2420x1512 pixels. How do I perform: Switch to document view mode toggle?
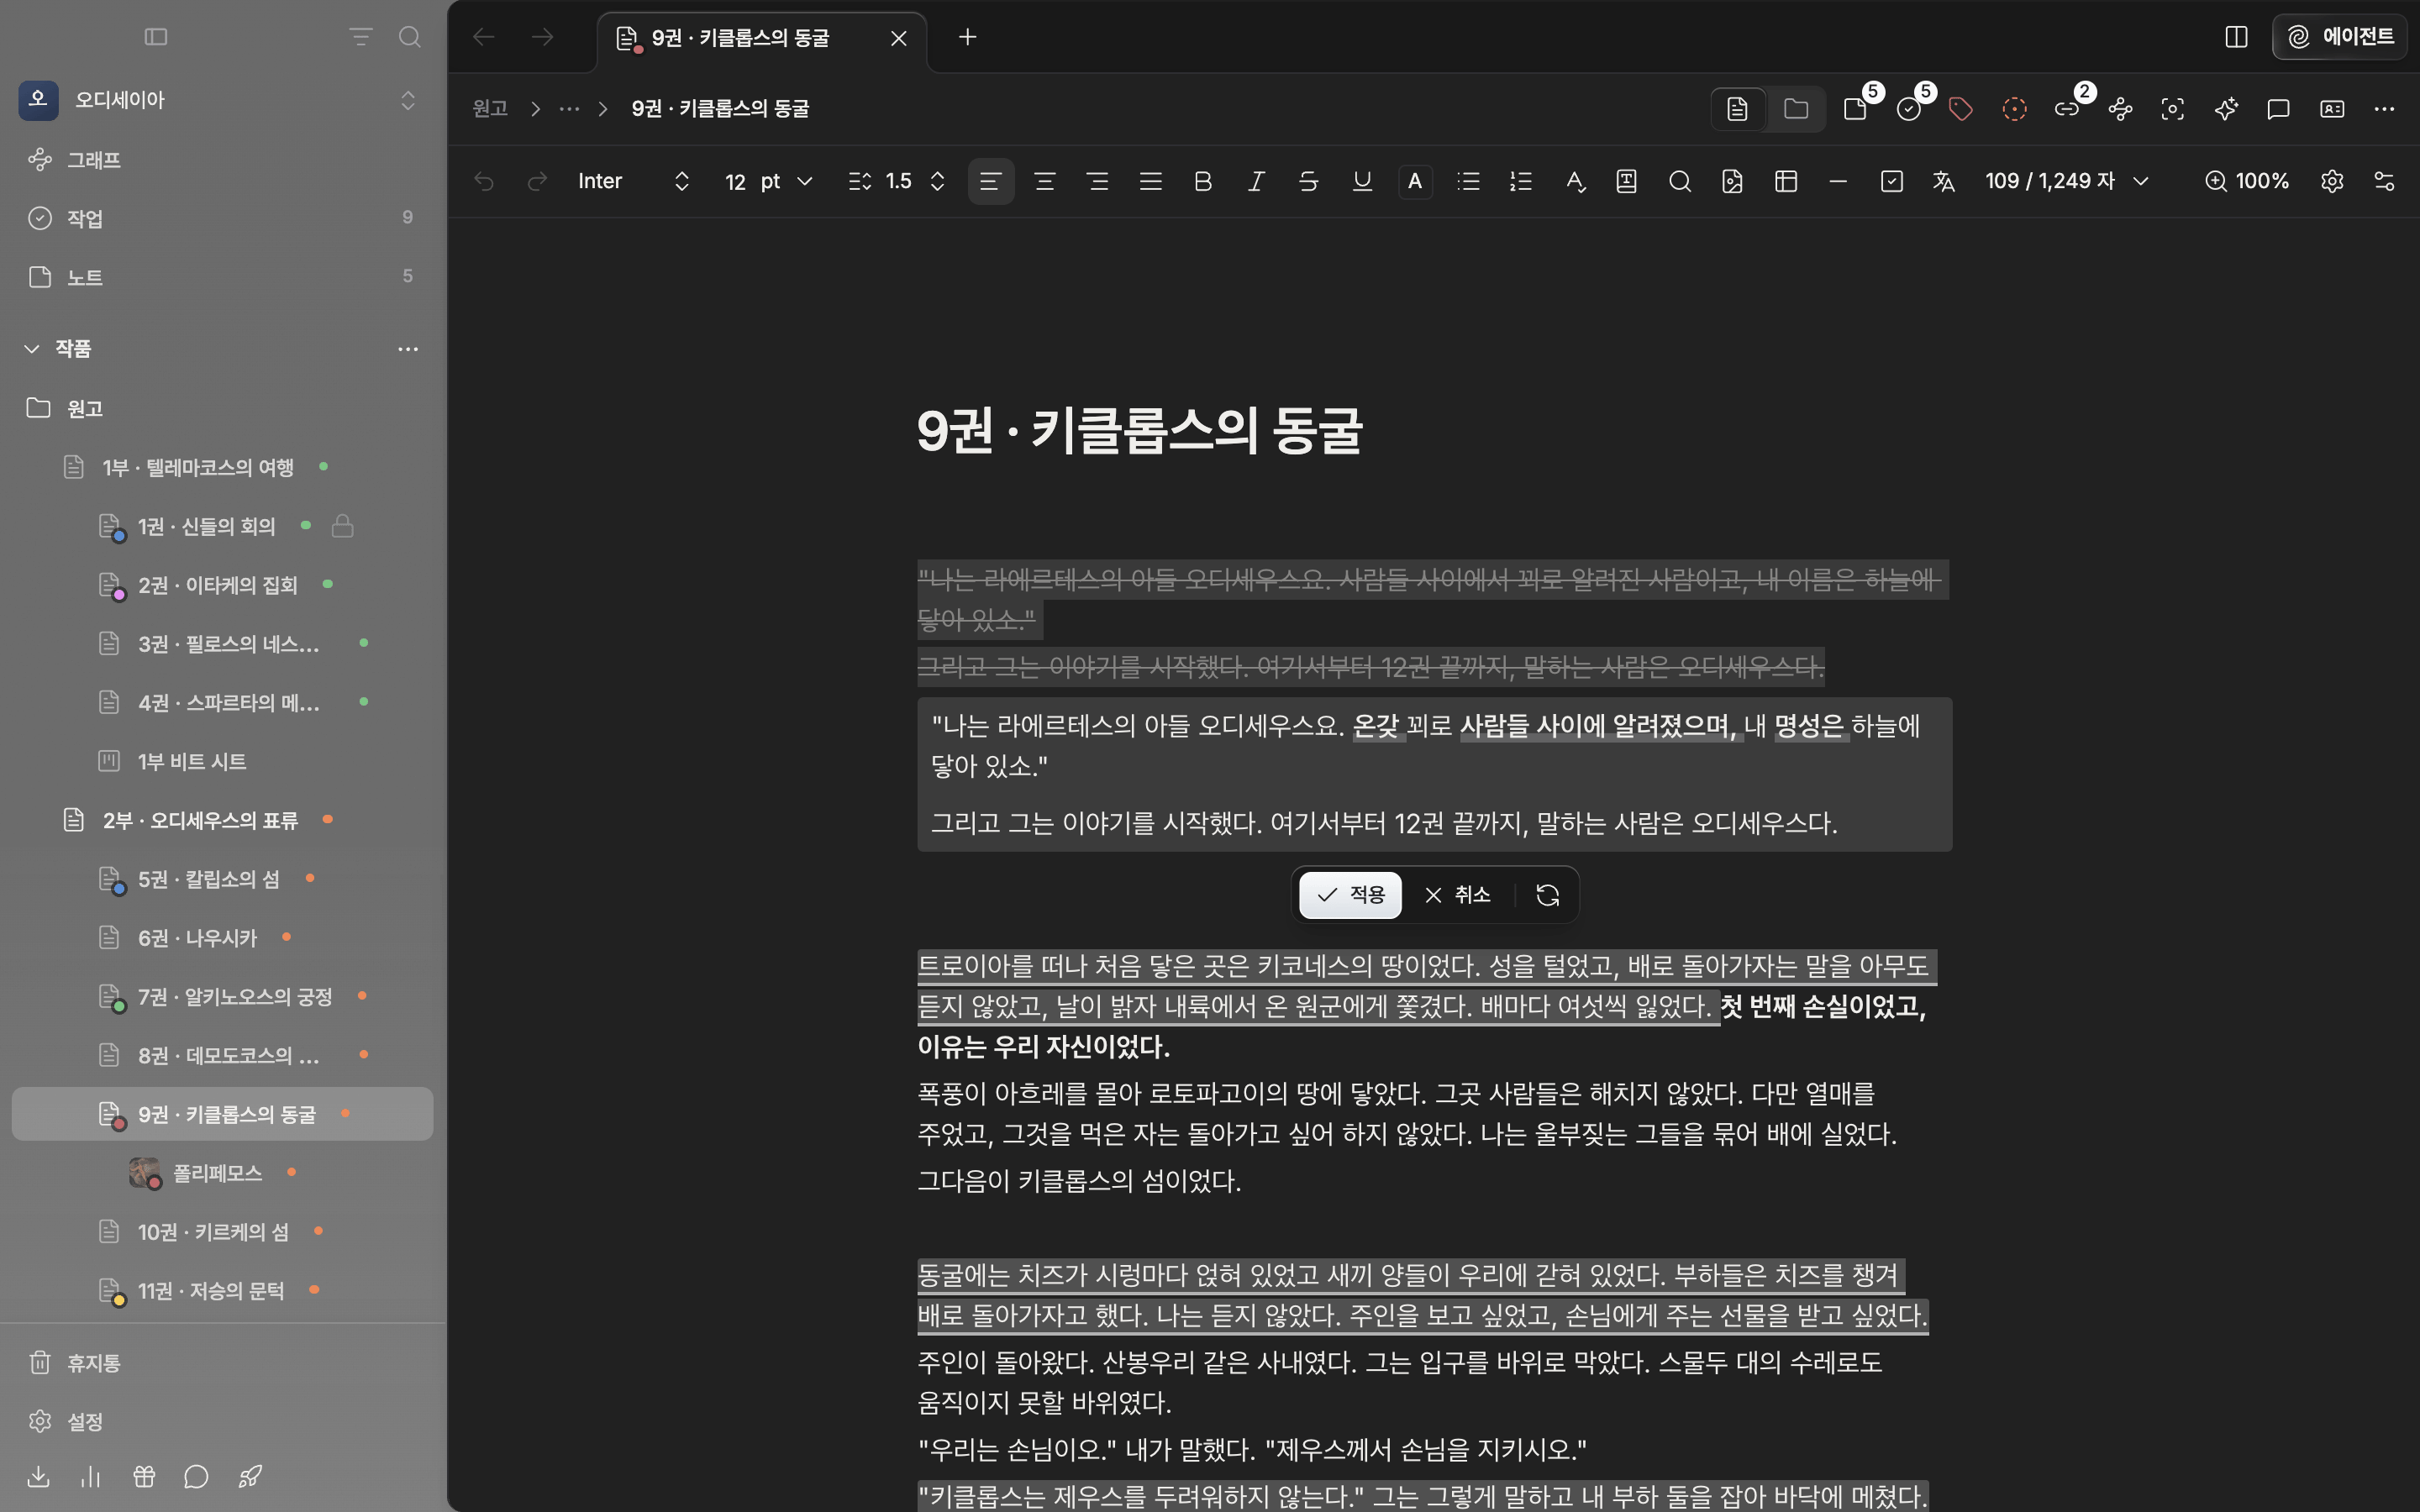[x=1738, y=109]
